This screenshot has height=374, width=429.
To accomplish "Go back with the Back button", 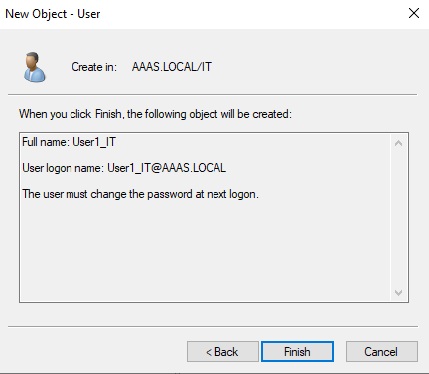I will pyautogui.click(x=222, y=351).
